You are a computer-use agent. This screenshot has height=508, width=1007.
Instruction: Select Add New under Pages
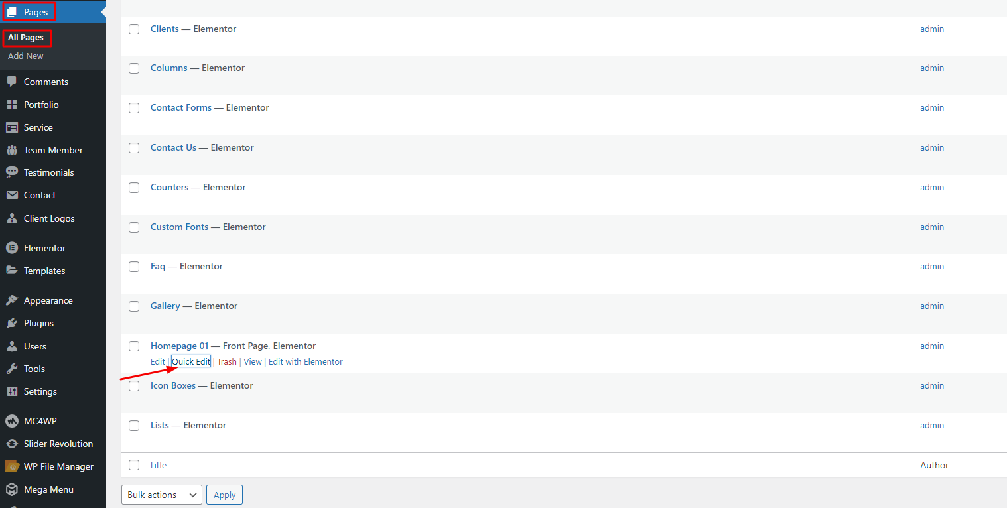pos(26,56)
